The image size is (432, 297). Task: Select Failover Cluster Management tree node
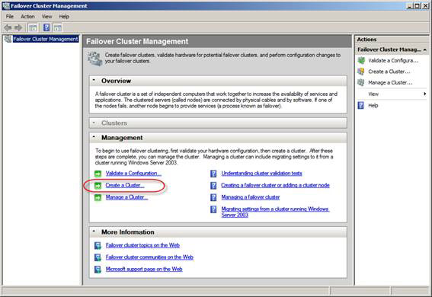coord(46,39)
